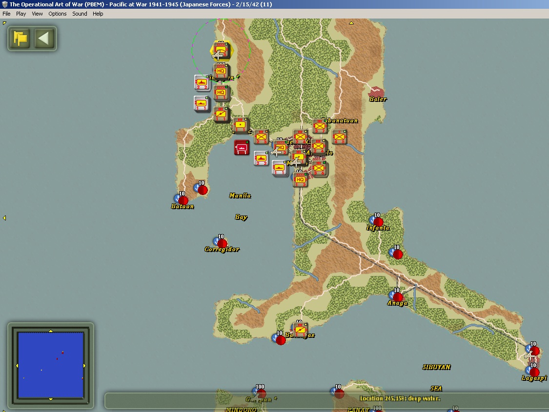
Task: Select the infantry 3-7 unit at Cabanatuan
Action: click(x=320, y=126)
